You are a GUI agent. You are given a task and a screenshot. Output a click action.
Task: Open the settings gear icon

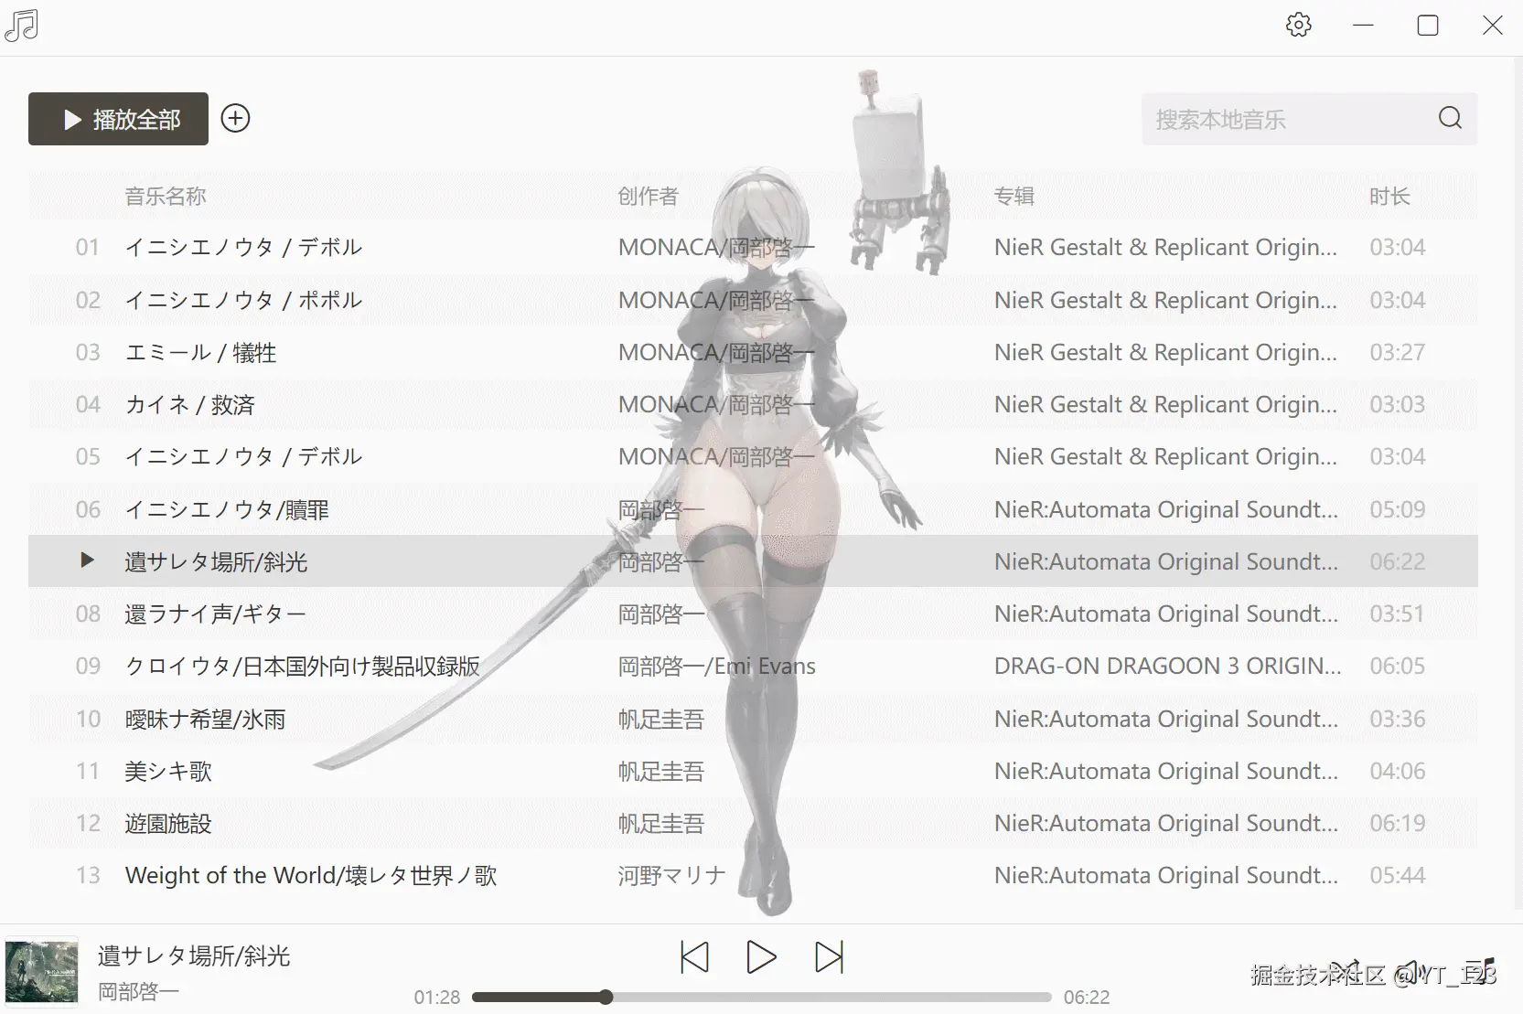1298,25
